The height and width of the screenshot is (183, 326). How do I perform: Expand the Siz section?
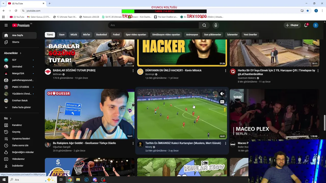click(x=8, y=118)
